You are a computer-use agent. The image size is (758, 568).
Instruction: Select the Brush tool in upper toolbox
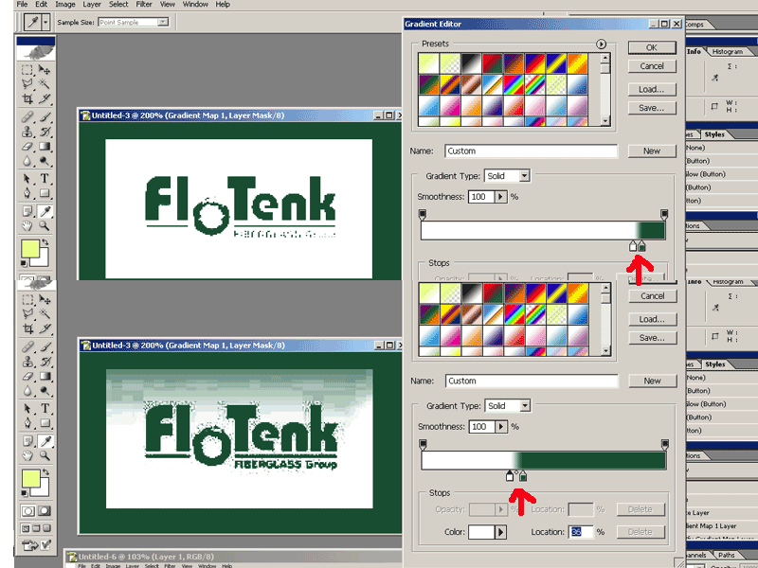45,116
